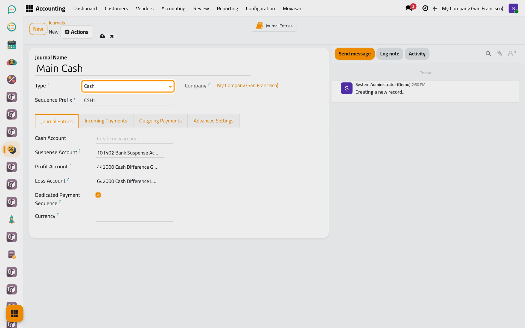Open the Actions gear dropdown

point(77,32)
